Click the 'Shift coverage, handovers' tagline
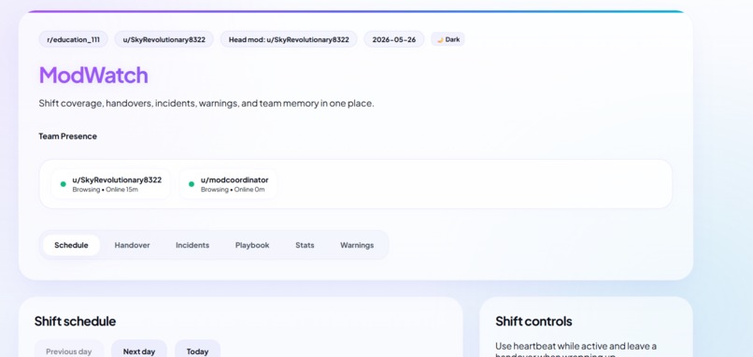753x357 pixels. 206,104
